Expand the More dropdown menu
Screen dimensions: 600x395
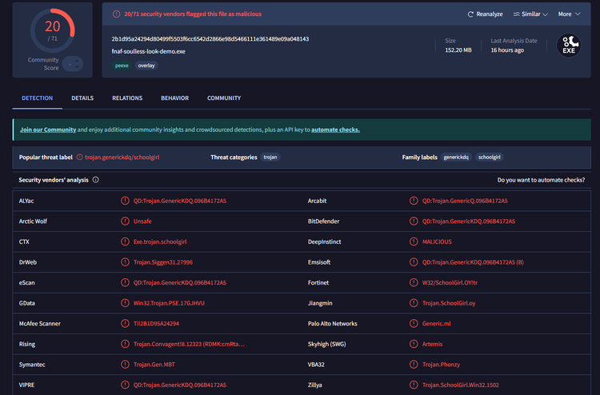click(569, 14)
